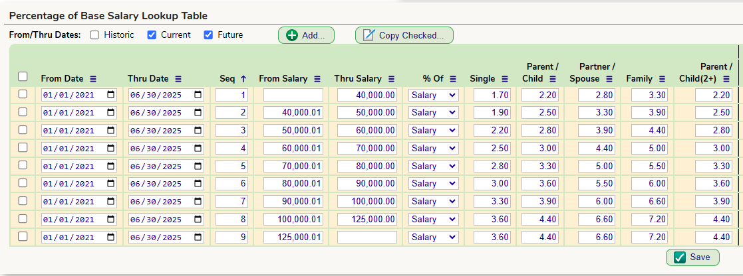Open calendar picker for Seq 2 Thru Date

point(198,113)
